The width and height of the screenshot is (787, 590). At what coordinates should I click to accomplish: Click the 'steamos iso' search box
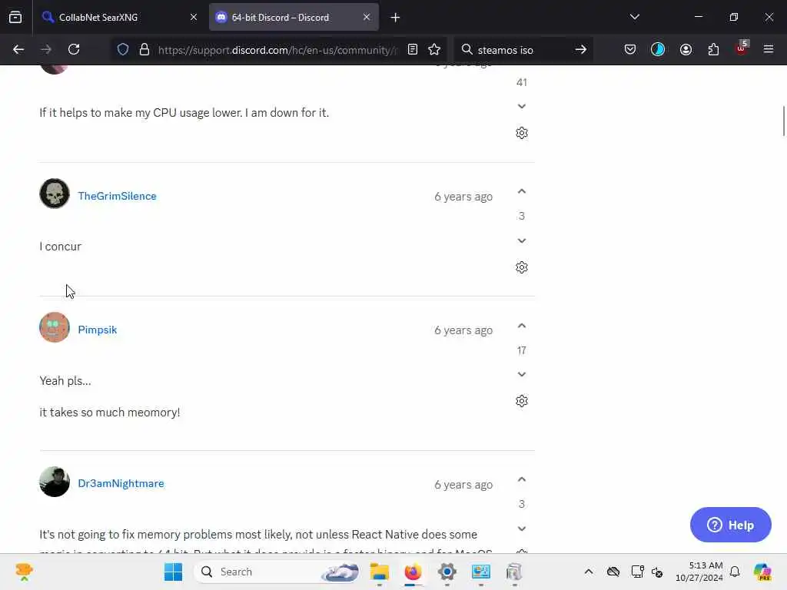(x=522, y=50)
